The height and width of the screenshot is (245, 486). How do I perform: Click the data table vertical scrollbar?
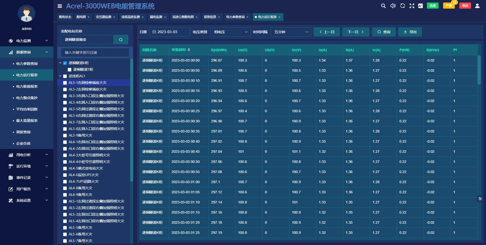tap(479, 70)
